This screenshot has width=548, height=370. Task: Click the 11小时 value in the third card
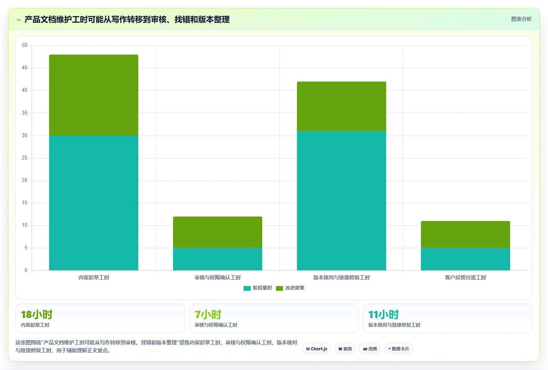tap(384, 314)
